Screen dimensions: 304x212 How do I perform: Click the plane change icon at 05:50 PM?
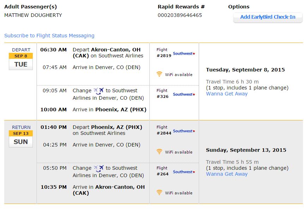point(99,168)
